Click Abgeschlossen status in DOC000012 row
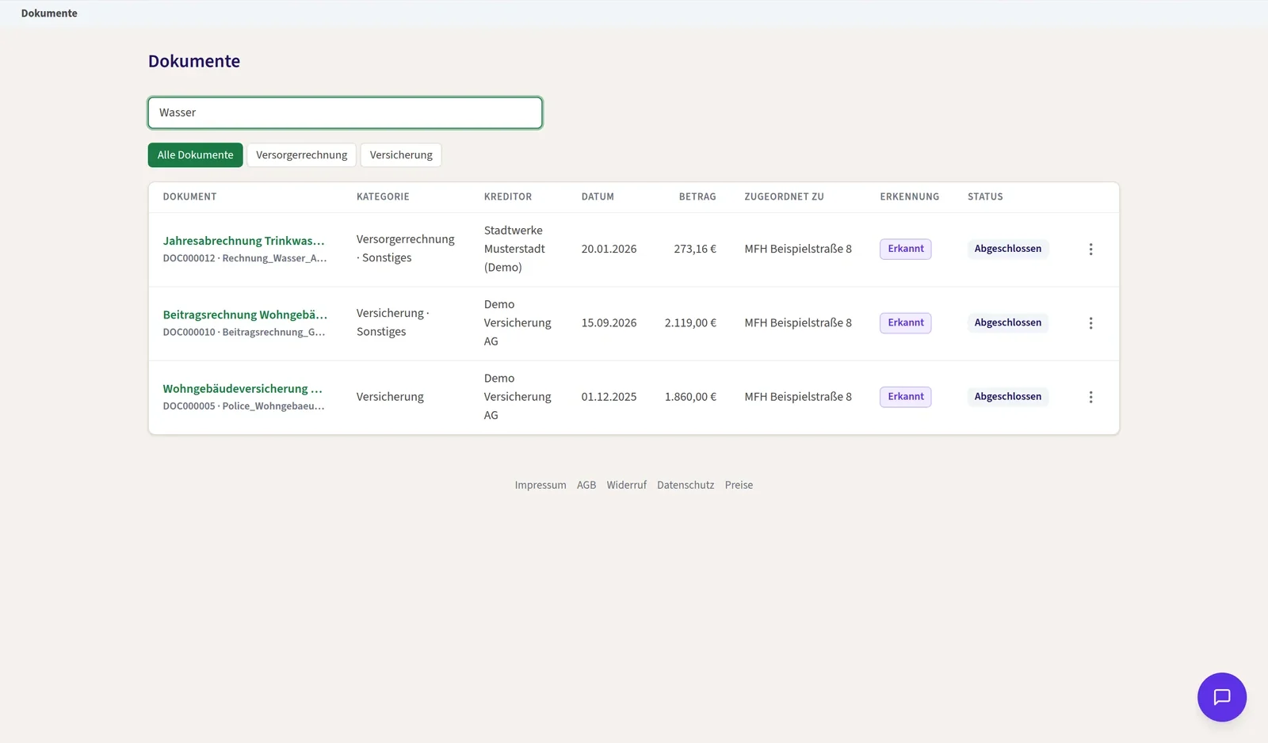This screenshot has height=743, width=1268. tap(1007, 250)
